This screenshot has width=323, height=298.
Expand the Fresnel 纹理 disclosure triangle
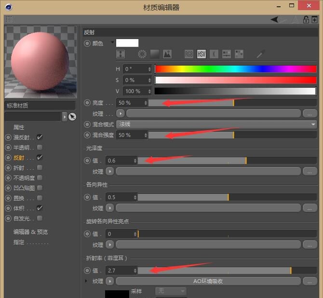coord(86,281)
